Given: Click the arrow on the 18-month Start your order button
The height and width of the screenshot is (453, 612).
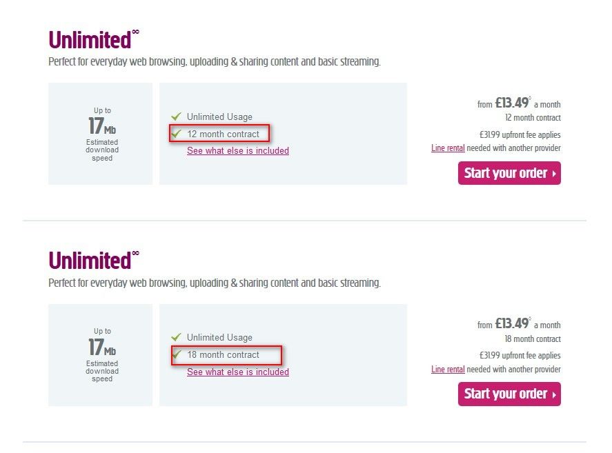Looking at the screenshot, I should point(554,394).
